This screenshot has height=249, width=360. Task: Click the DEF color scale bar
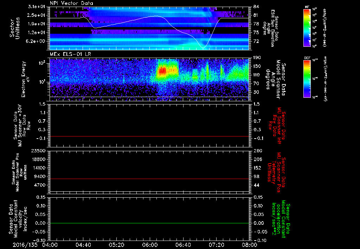click(307, 78)
